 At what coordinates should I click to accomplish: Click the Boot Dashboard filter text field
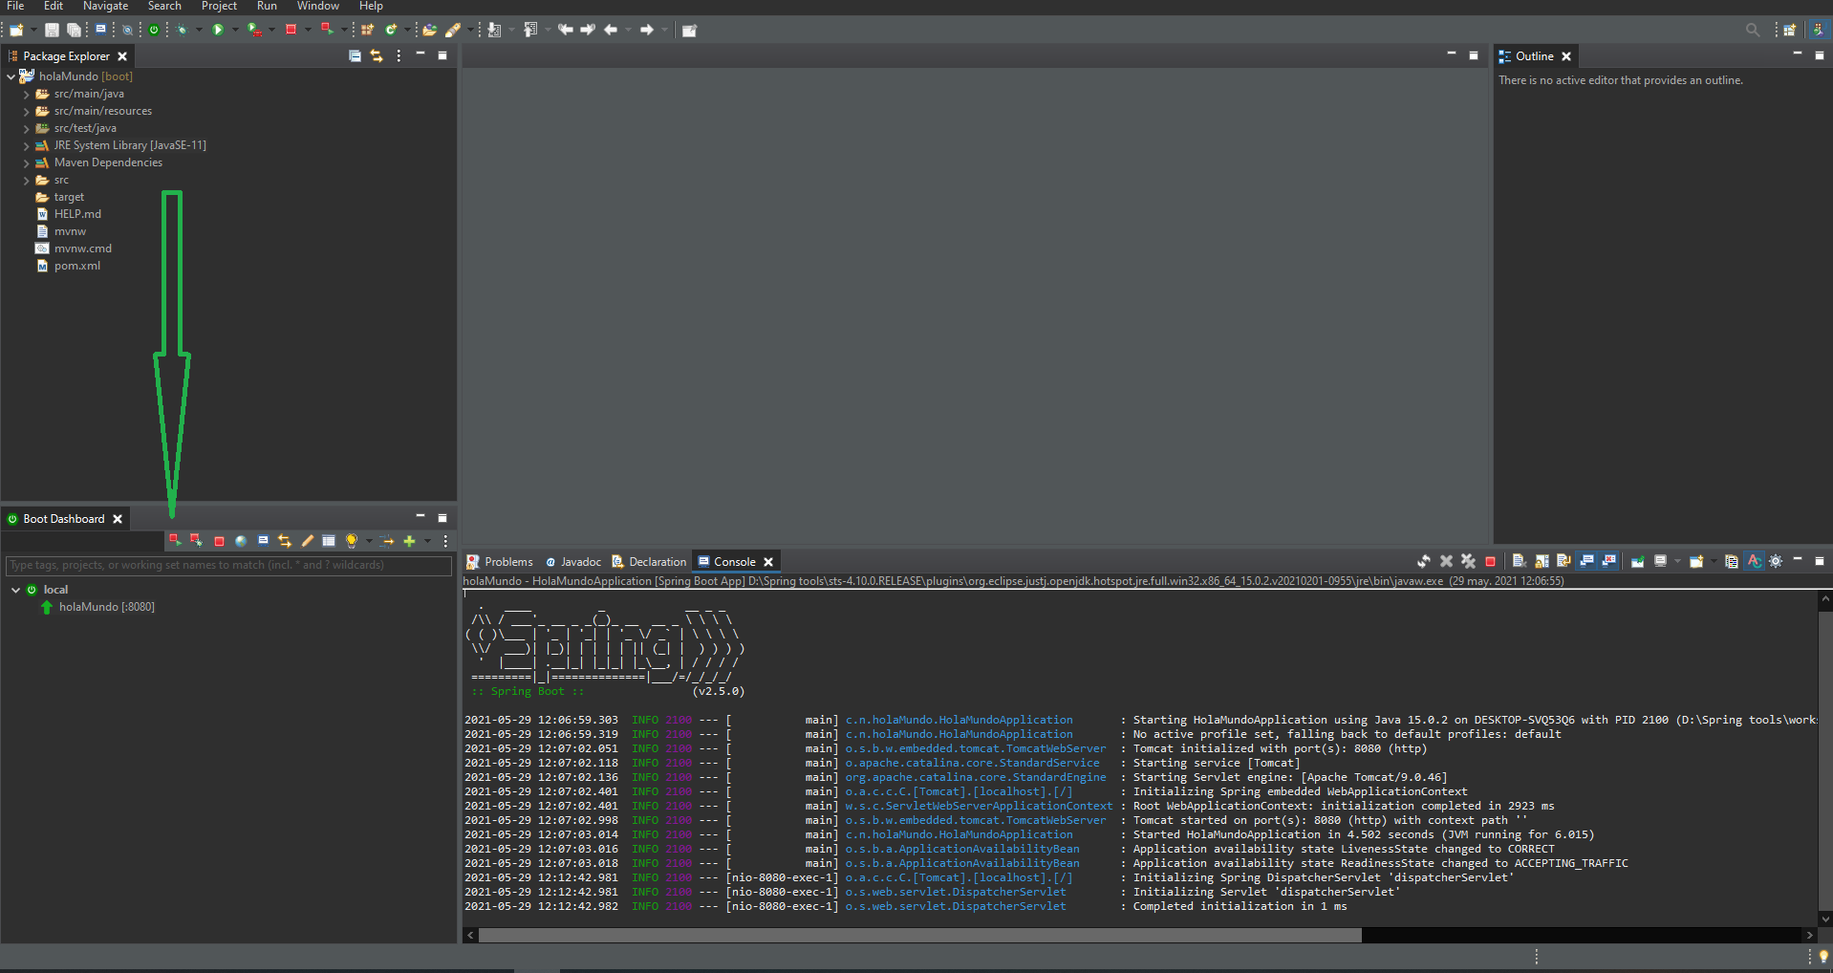(x=228, y=566)
